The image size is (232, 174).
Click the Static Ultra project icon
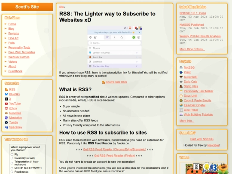coord(181,86)
